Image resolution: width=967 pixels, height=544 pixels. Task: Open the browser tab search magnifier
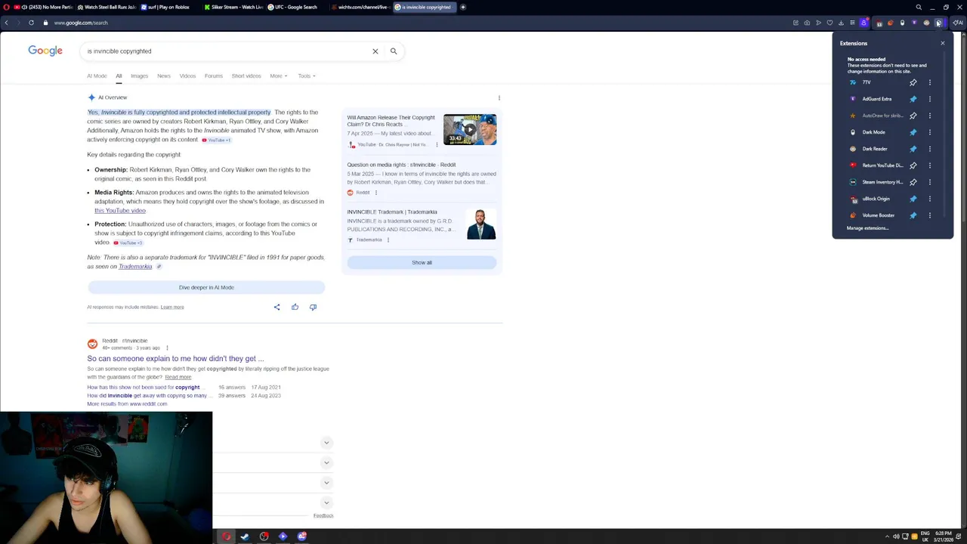(919, 7)
